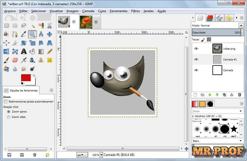Reset to default black and white colors
This screenshot has height=161, width=247.
coord(22,84)
